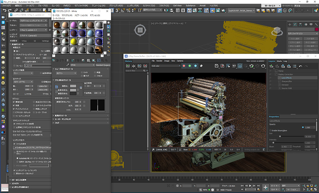Select the Link tool in main toolbar
This screenshot has width=319, height=193.
(x=16, y=10)
